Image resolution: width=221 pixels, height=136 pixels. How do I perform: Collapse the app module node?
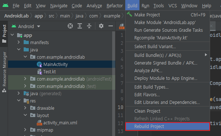12,35
